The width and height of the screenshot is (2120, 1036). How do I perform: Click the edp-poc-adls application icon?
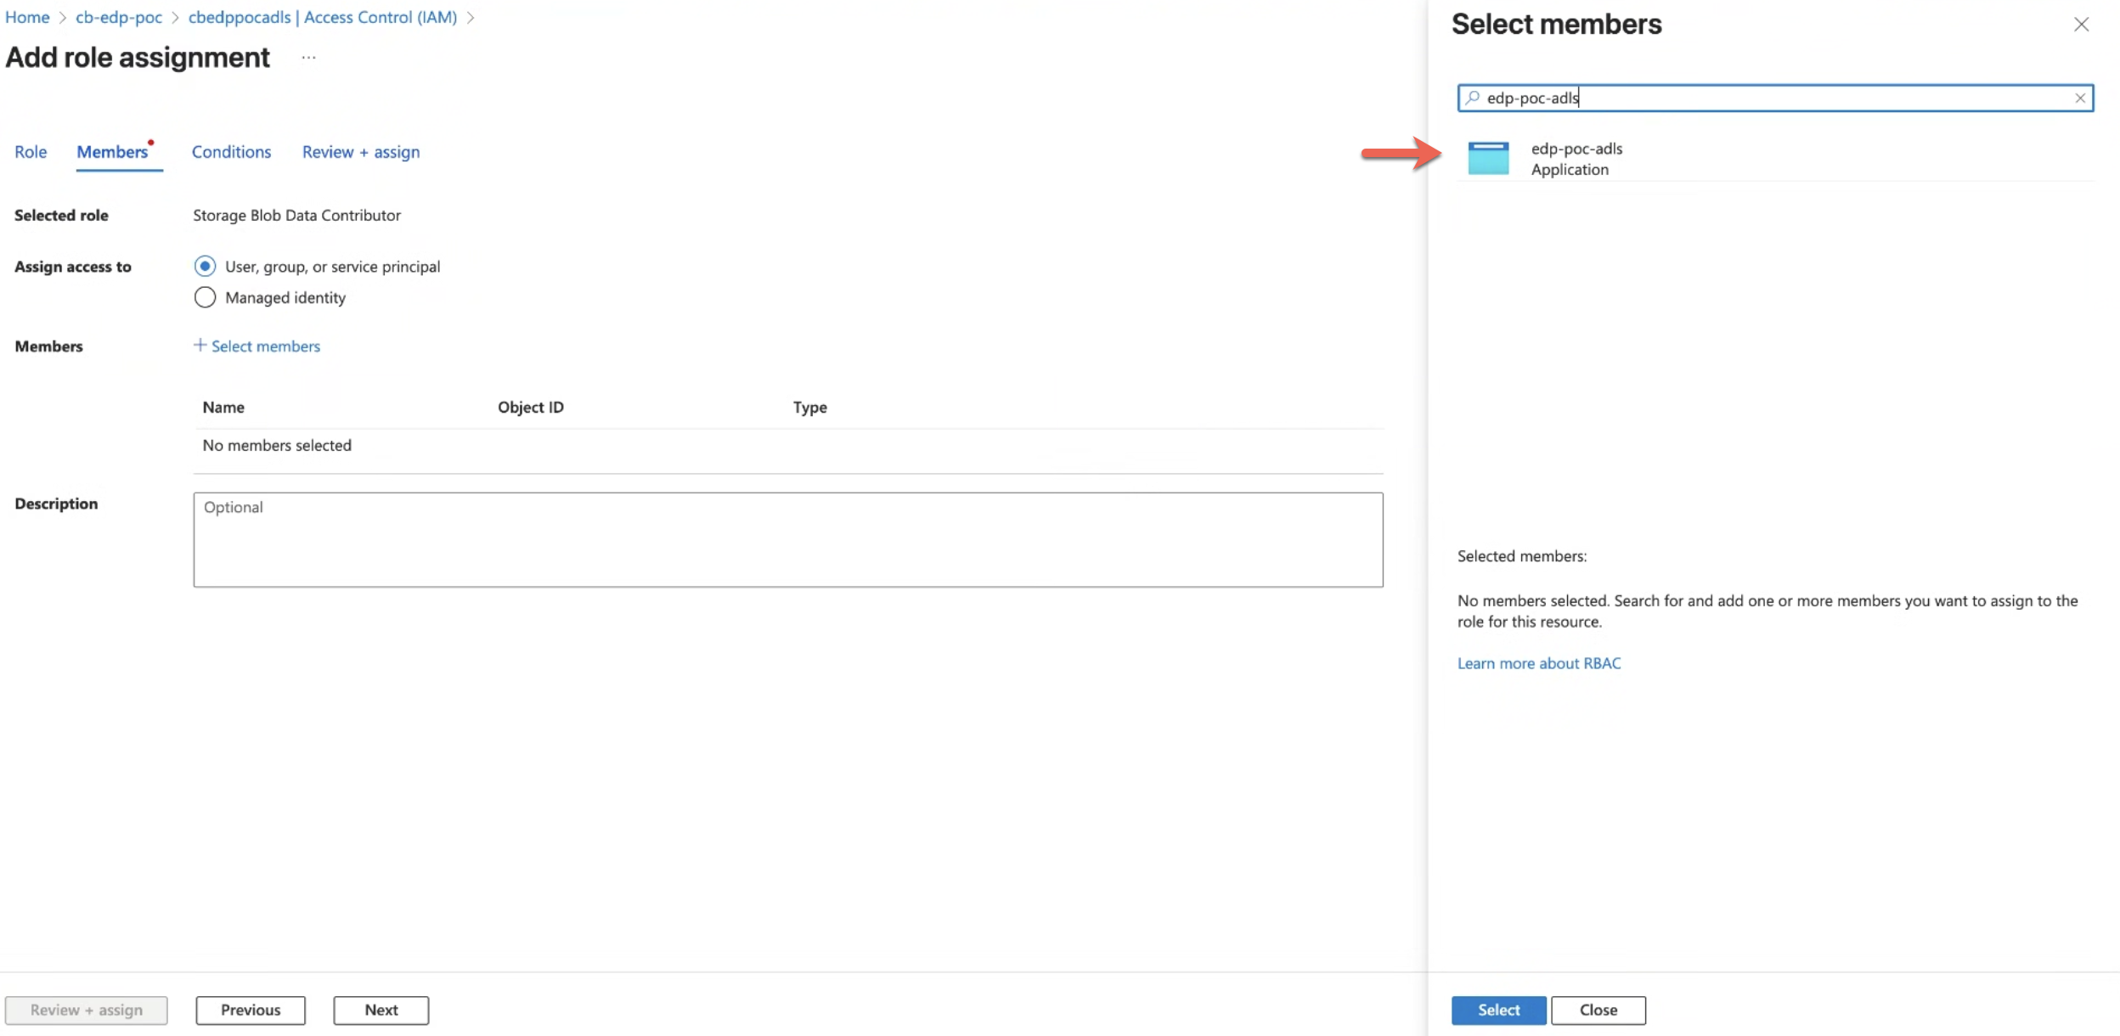[1488, 159]
